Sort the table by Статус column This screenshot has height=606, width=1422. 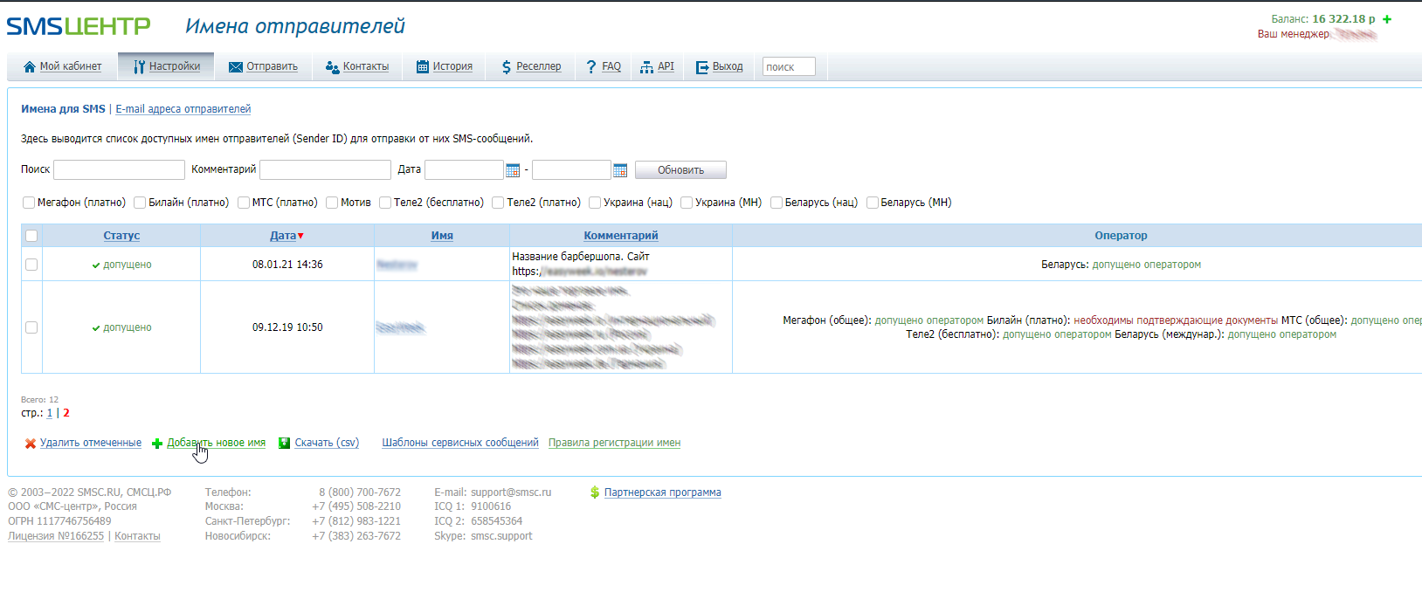(121, 236)
